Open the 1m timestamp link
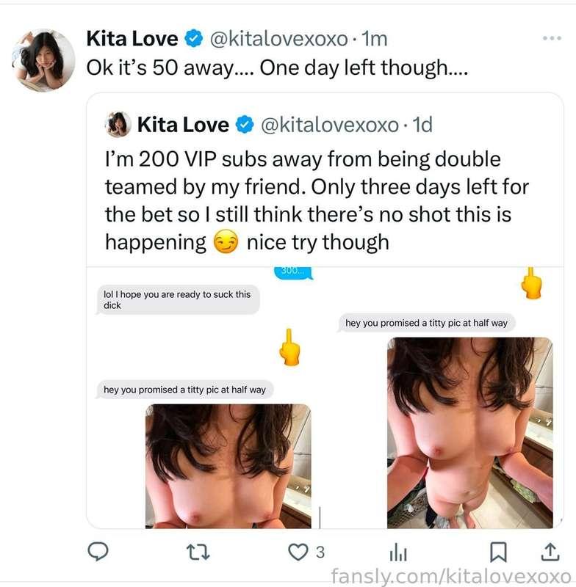576x587 pixels. pyautogui.click(x=375, y=39)
